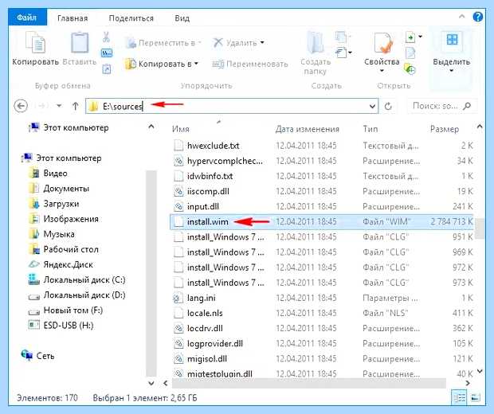Sort by the Тип column header
This screenshot has width=494, height=414.
pos(370,129)
